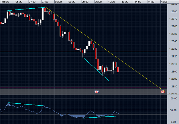Click the UK flag news event icon
Screen dimensions: 179x124
coord(97,92)
